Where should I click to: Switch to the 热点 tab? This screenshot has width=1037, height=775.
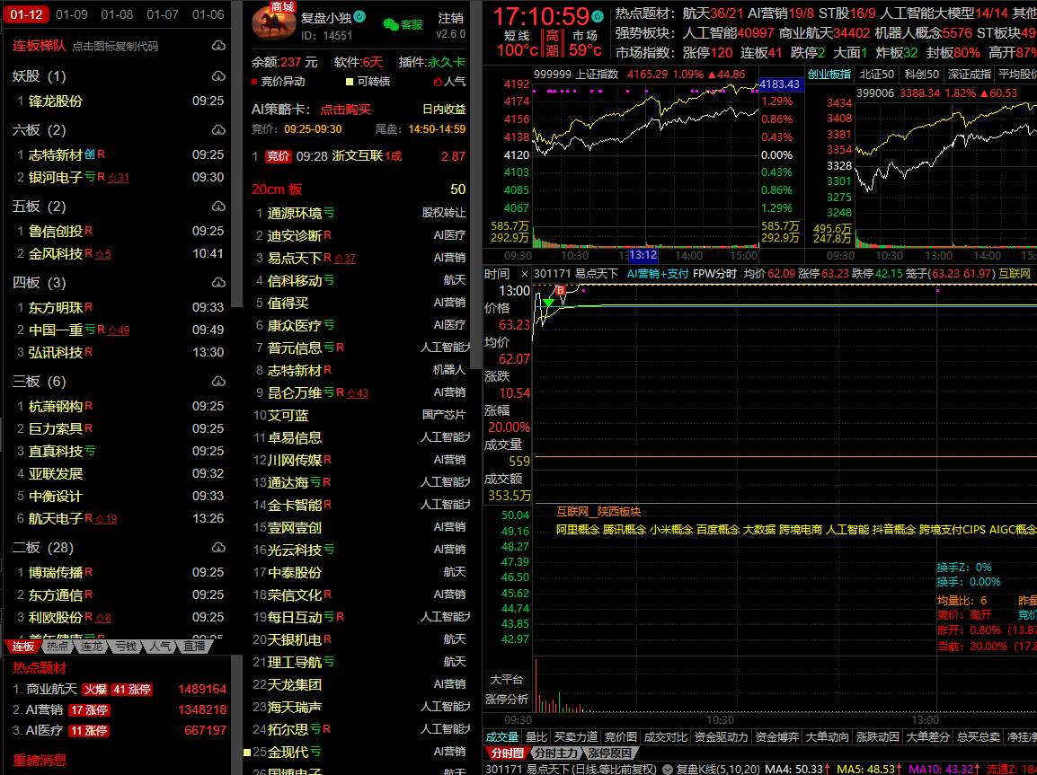[58, 646]
